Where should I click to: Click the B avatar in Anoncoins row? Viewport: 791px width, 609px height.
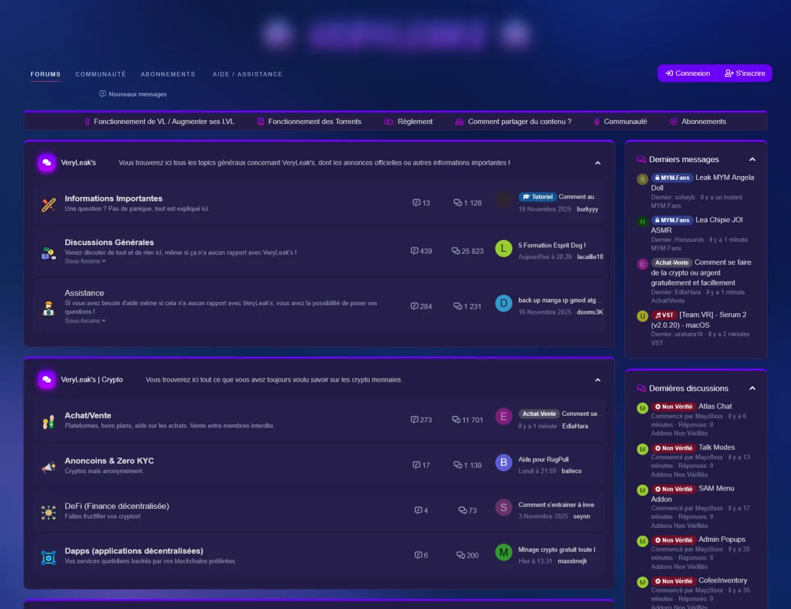(504, 463)
